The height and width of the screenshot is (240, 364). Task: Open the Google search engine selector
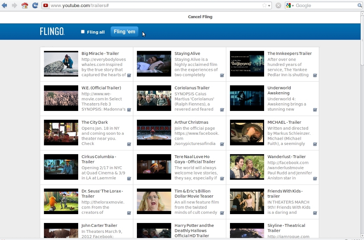[290, 5]
